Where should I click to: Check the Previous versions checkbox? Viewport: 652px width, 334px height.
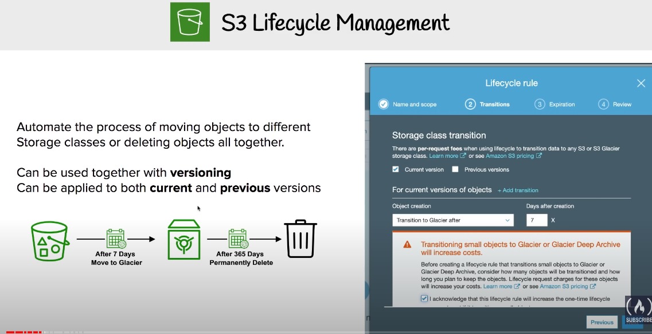point(455,169)
